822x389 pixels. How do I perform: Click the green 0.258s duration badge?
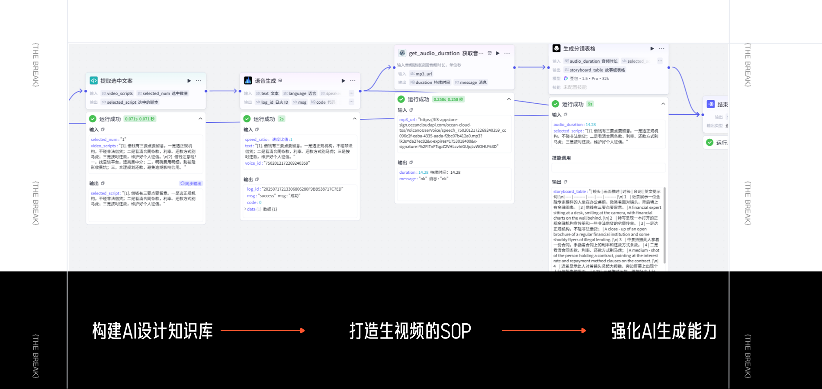point(448,100)
